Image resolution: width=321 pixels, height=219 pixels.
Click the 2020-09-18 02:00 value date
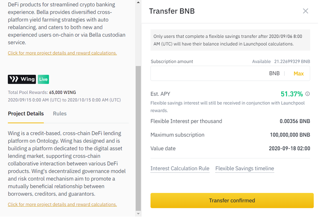(289, 149)
